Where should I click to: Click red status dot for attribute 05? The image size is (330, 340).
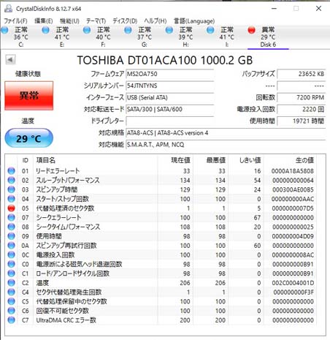click(11, 208)
